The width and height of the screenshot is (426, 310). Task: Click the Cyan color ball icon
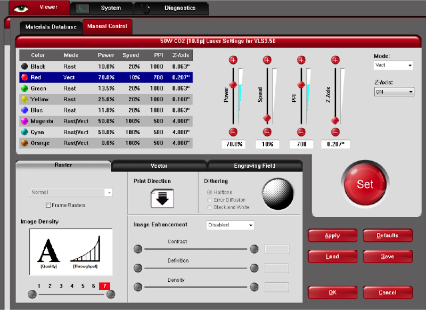[24, 132]
